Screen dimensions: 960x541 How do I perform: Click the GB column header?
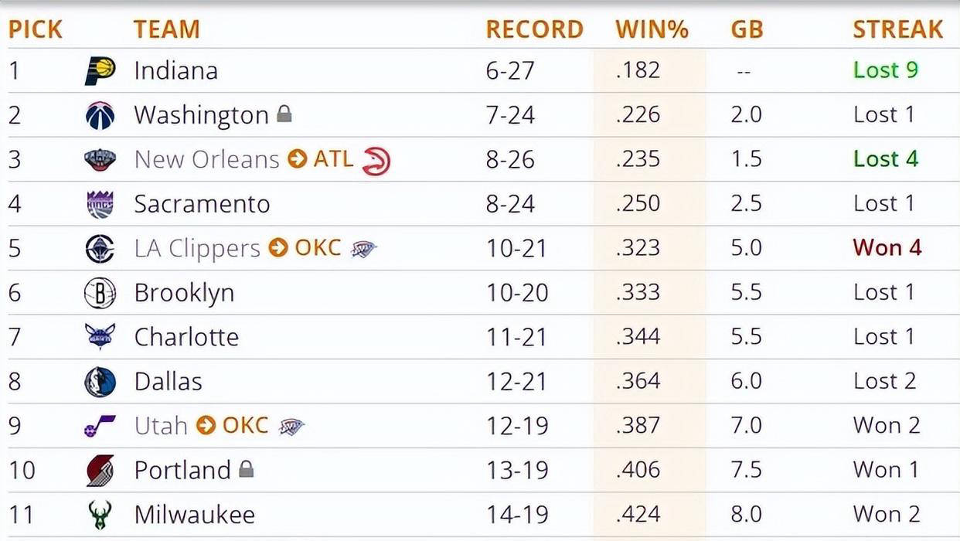(746, 29)
